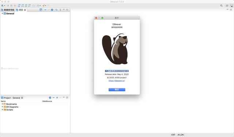The image size is (234, 137).
Task: Switch to the 数据库导航 tab
Action: (x=8, y=10)
